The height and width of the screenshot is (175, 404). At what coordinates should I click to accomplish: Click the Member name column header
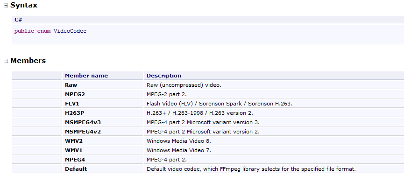coord(86,76)
